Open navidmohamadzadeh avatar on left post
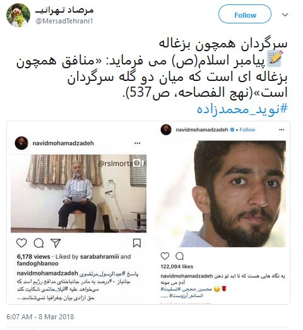This screenshot has height=330, width=303. click(21, 143)
